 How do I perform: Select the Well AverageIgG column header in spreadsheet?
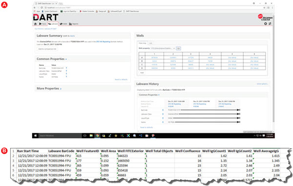click(266, 151)
